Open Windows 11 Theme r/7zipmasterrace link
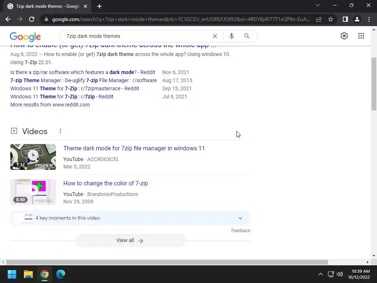This screenshot has height=283, width=377. point(74,88)
